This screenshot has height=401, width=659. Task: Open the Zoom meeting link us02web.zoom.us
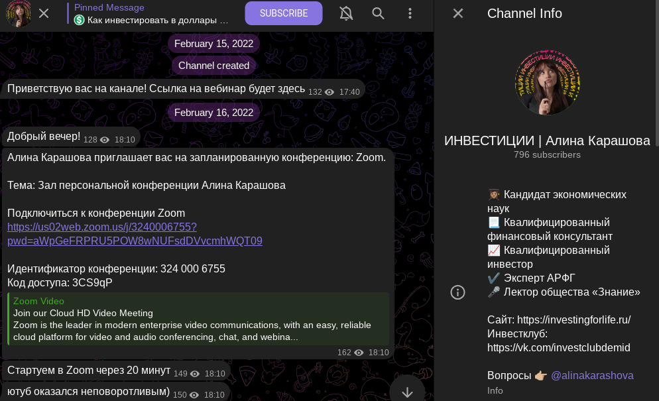(135, 234)
